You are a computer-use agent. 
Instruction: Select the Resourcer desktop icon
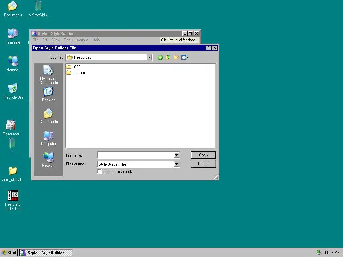(x=11, y=128)
